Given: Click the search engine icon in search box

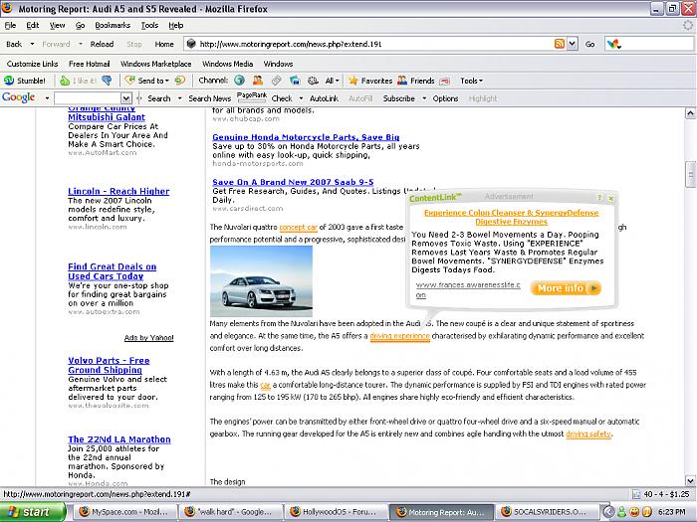Looking at the screenshot, I should coord(614,44).
